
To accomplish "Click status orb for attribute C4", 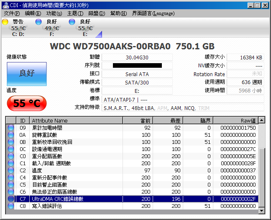I will tap(11, 177).
